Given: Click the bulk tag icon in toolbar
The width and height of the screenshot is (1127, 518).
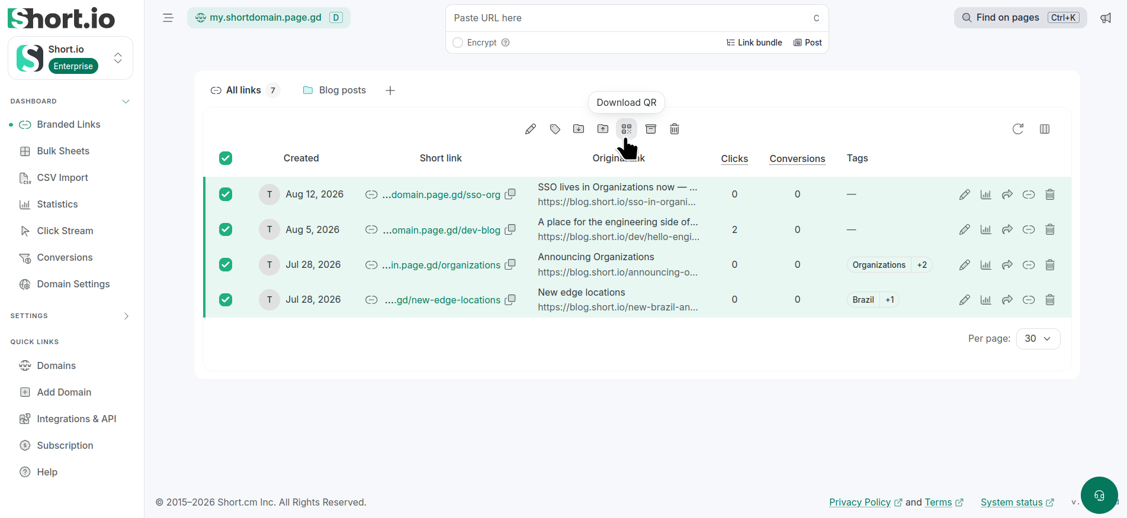Looking at the screenshot, I should (555, 129).
